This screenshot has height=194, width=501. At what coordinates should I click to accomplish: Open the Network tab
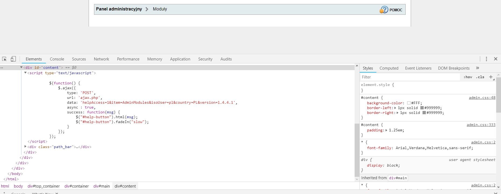click(101, 59)
